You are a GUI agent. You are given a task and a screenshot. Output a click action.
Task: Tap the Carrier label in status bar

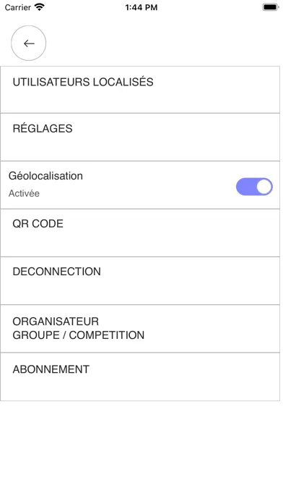(x=18, y=7)
